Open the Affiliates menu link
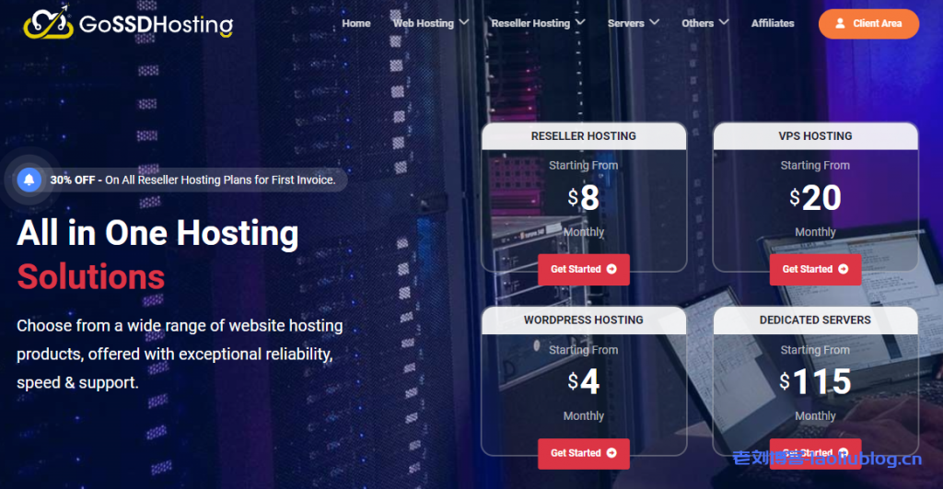This screenshot has height=489, width=943. tap(773, 23)
